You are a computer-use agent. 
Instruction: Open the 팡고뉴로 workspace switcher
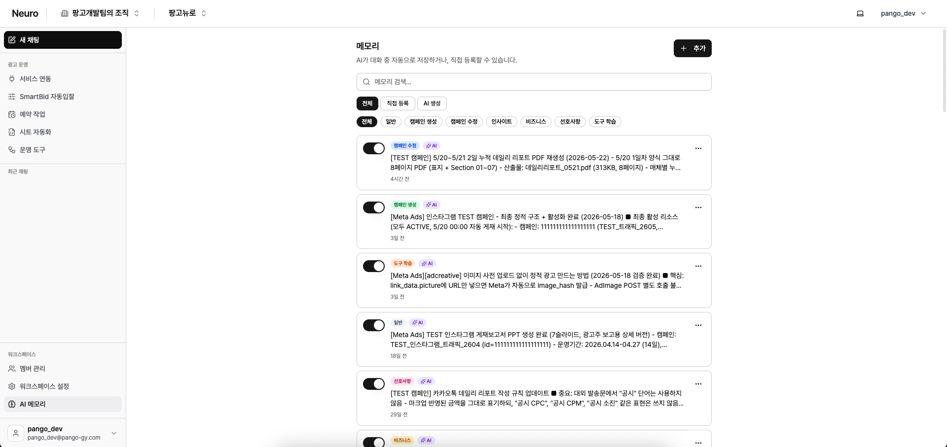pyautogui.click(x=187, y=13)
